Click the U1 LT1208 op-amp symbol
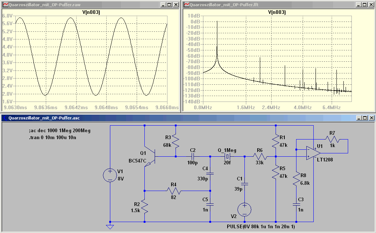Image resolution: width=376 pixels, height=233 pixels. tap(313, 152)
